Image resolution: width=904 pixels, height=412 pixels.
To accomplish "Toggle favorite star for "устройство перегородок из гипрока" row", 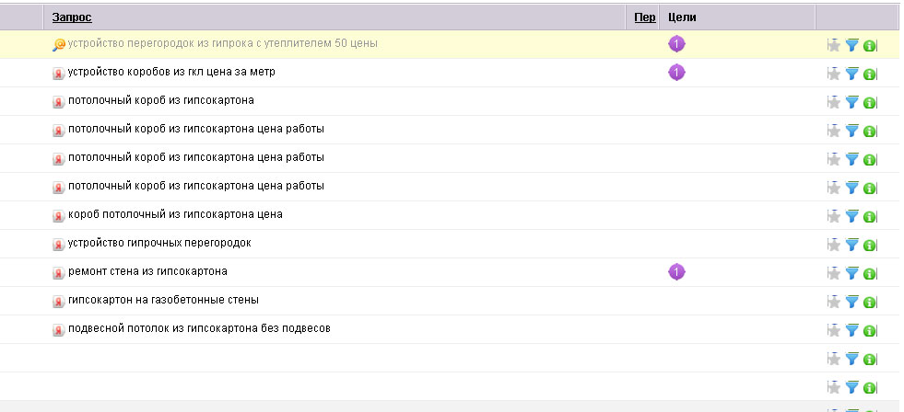I will pos(834,45).
